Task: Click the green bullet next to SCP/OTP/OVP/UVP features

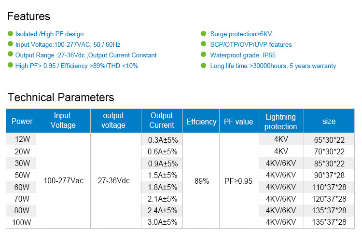Action: (x=204, y=44)
